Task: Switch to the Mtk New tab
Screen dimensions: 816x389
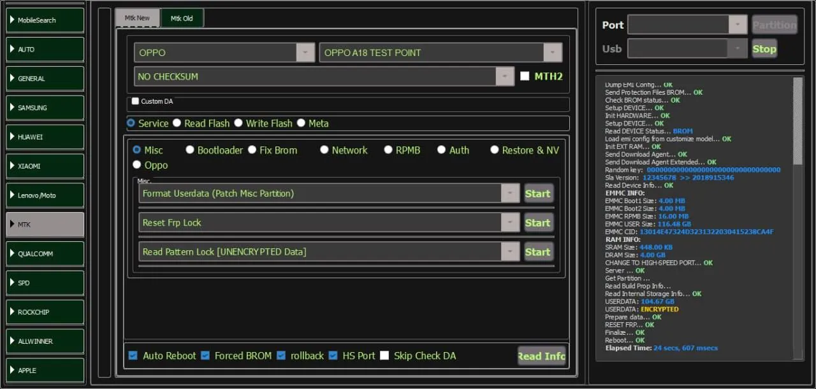Action: click(x=137, y=18)
